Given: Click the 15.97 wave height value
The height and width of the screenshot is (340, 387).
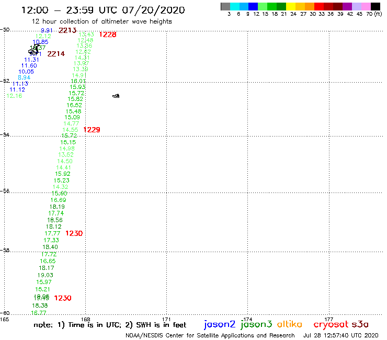Looking at the screenshot, I should click(44, 282).
